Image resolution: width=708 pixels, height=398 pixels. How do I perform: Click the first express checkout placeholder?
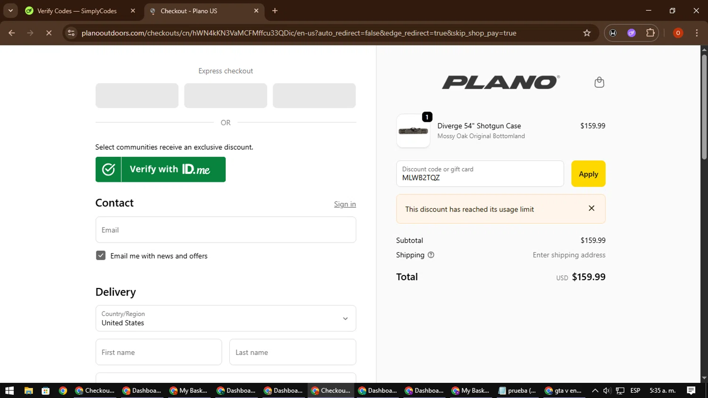coord(137,96)
